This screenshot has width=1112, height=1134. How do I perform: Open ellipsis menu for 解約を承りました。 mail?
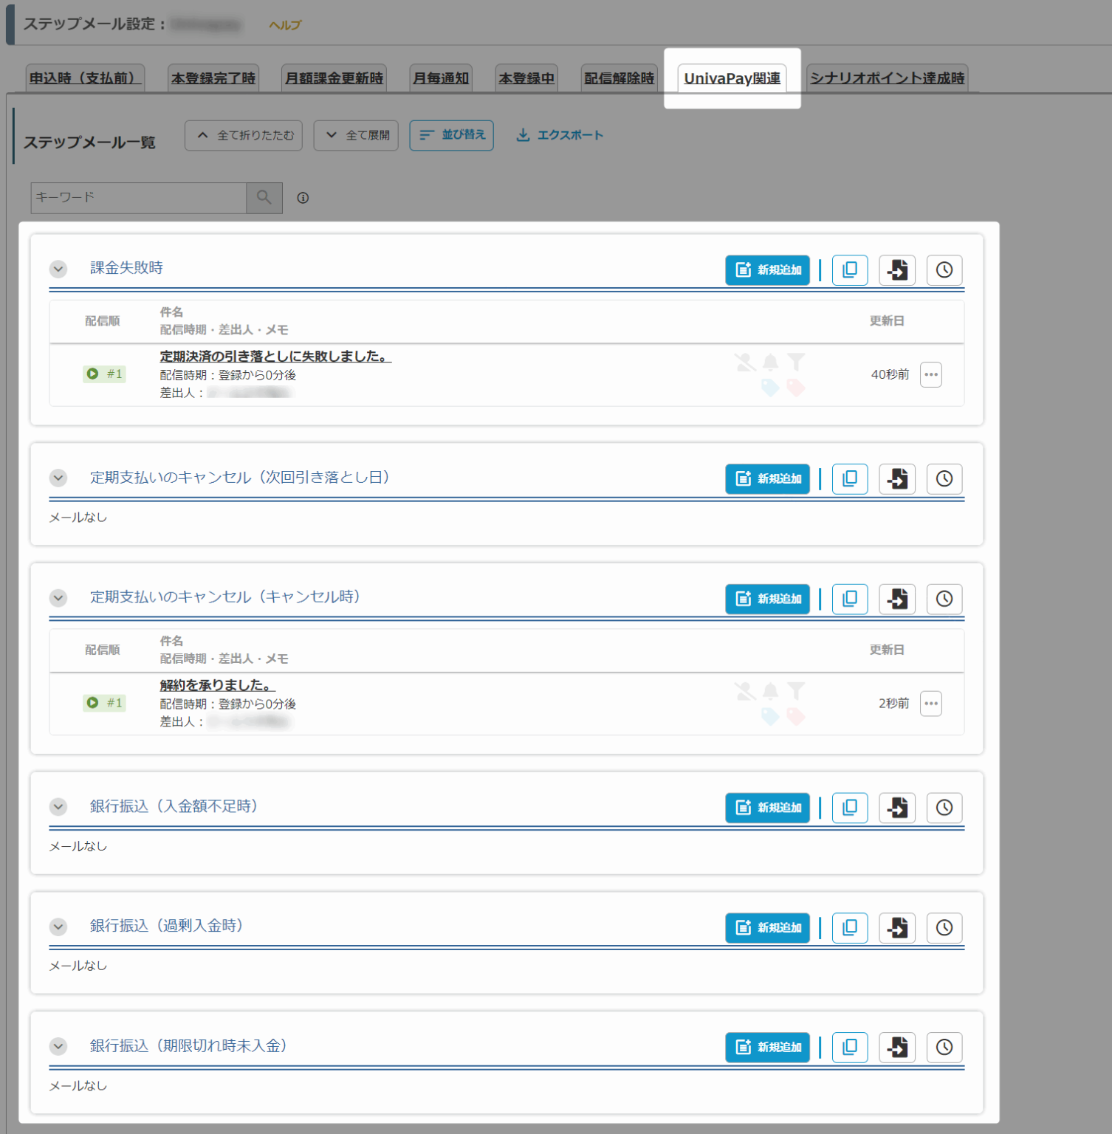click(931, 703)
